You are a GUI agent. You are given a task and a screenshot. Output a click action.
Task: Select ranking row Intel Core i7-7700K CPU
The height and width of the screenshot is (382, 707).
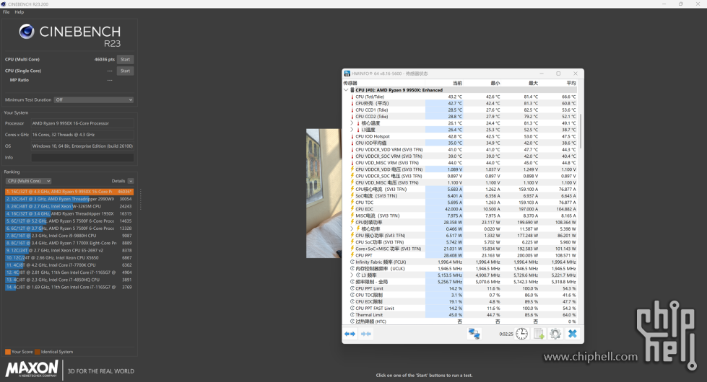coord(69,265)
